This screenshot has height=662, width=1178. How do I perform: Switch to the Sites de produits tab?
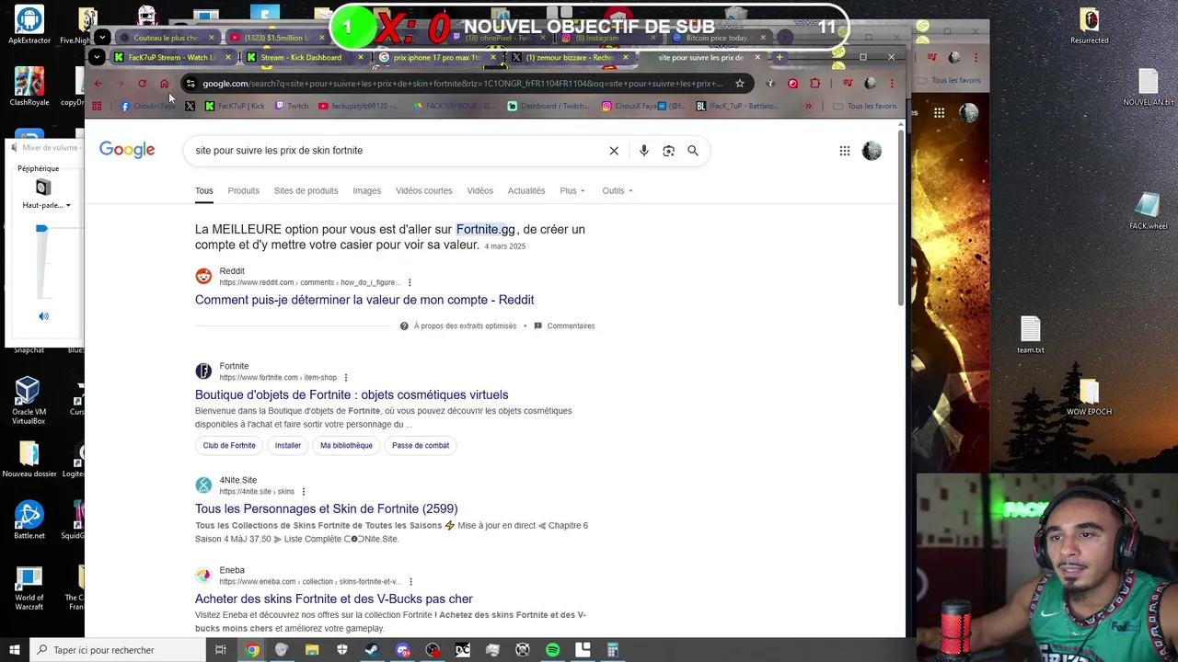click(306, 190)
